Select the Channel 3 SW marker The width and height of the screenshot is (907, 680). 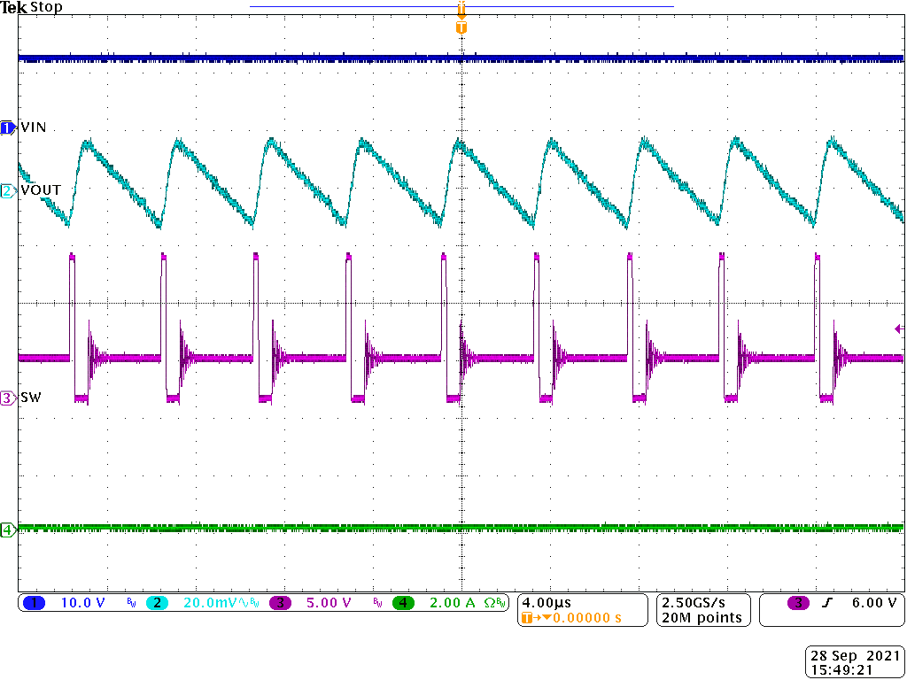click(x=6, y=398)
